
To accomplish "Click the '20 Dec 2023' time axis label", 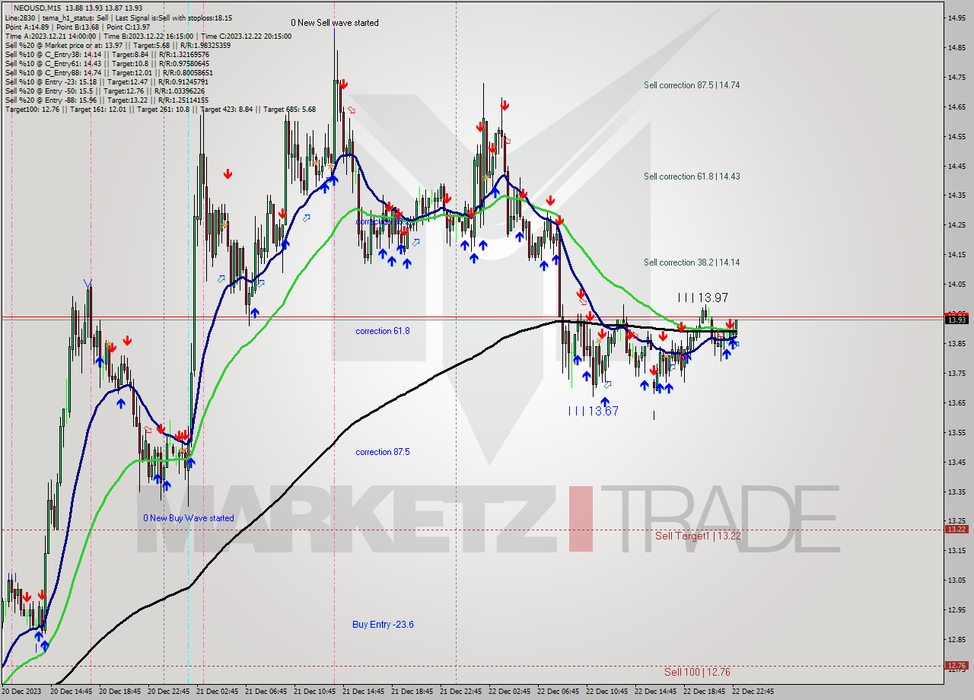I will (x=21, y=692).
